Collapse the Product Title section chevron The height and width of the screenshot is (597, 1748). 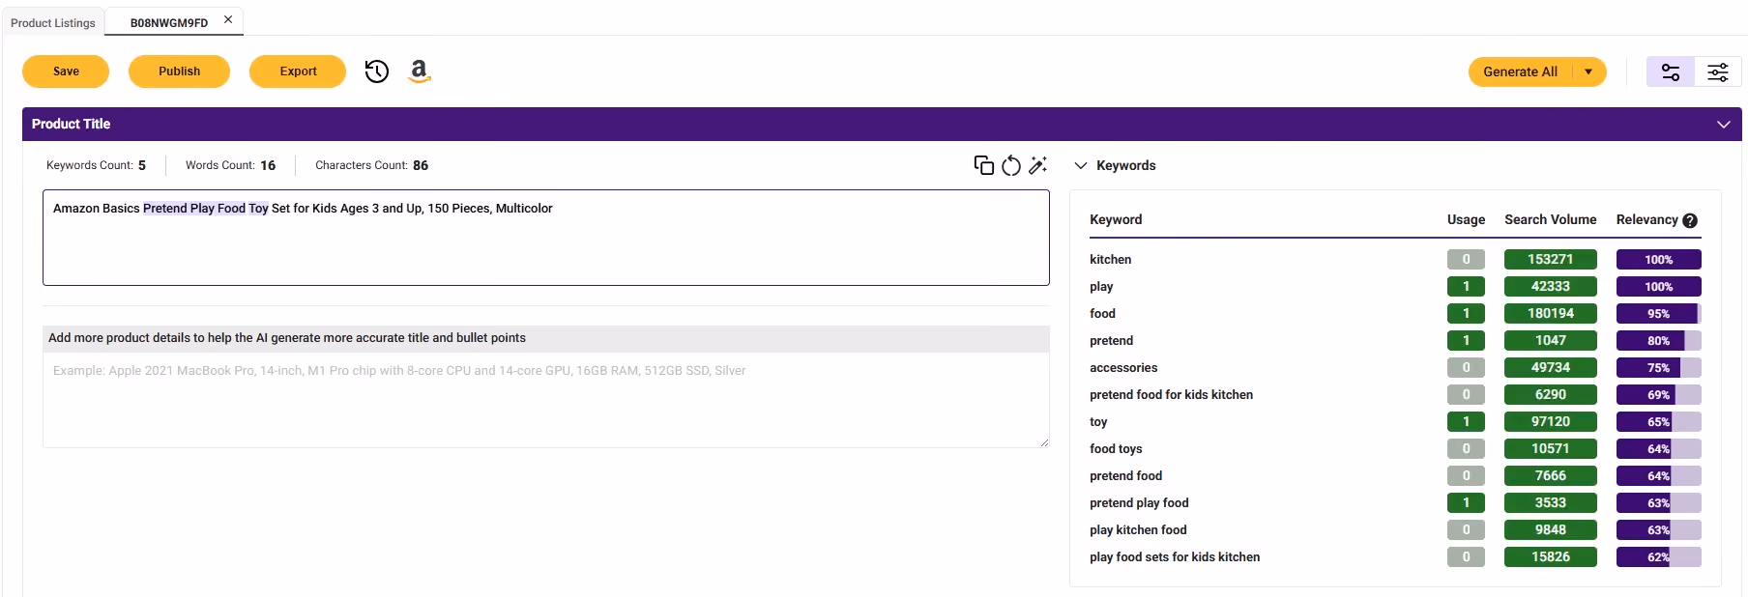point(1723,125)
